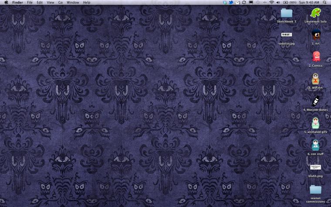Select the seanan commissions folder

[315, 190]
